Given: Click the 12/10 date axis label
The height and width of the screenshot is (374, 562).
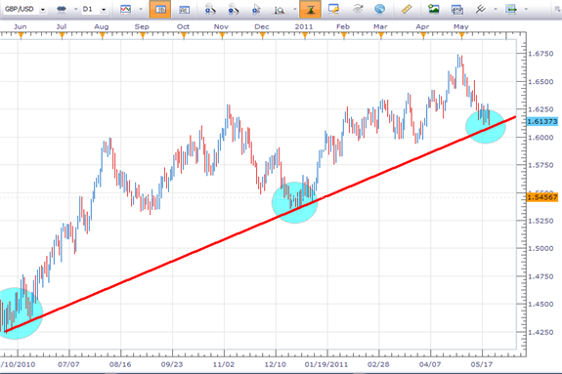Looking at the screenshot, I should [276, 364].
